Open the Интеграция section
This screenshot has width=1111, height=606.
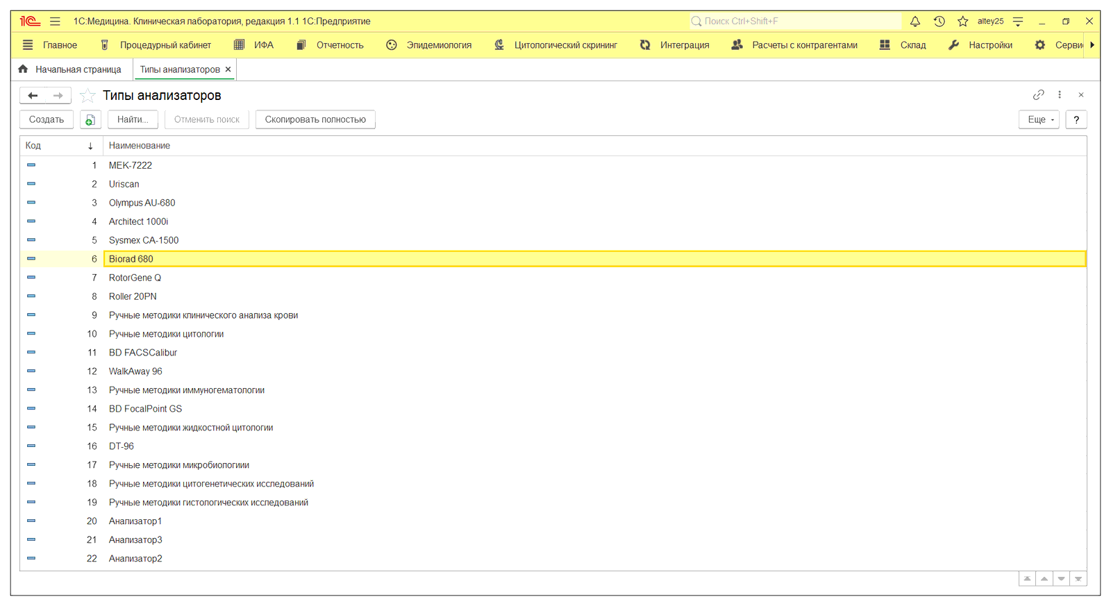674,45
